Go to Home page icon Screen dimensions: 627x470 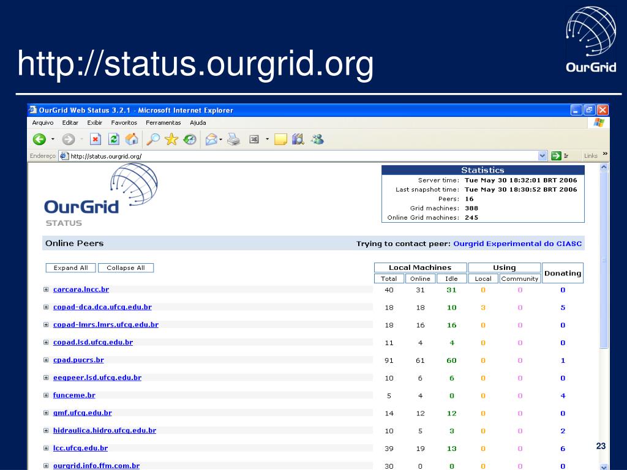[132, 139]
